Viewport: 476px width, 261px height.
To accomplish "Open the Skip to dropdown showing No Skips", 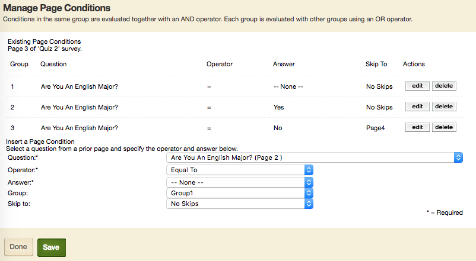I will [240, 204].
